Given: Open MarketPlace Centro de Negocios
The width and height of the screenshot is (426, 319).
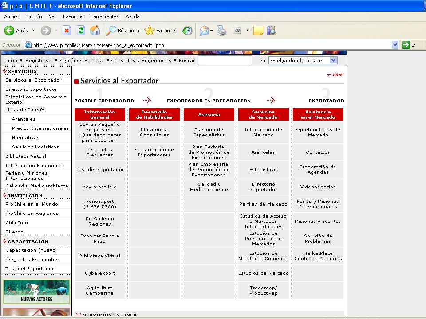Looking at the screenshot, I should pos(318,256).
